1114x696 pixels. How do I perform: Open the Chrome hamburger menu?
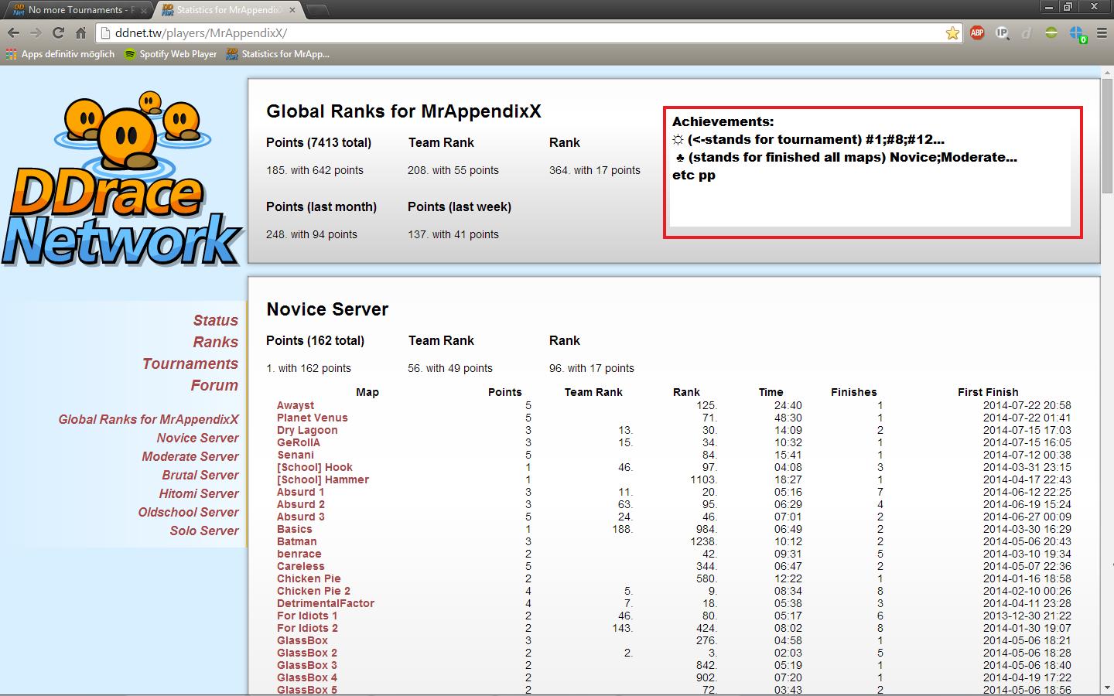pyautogui.click(x=1101, y=33)
